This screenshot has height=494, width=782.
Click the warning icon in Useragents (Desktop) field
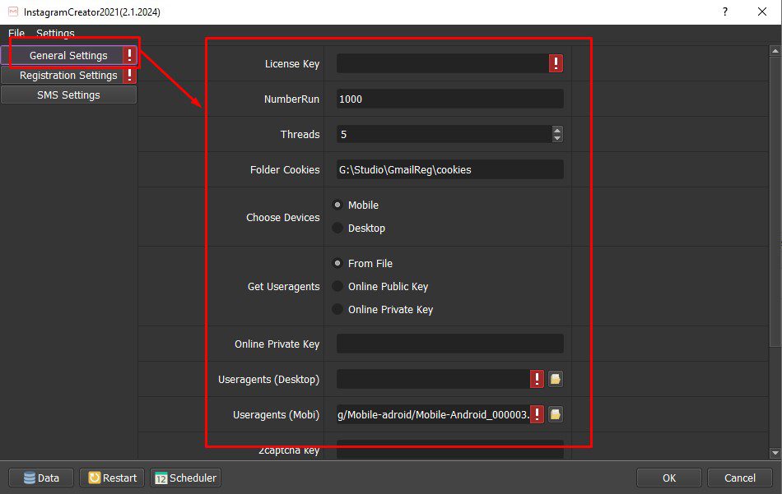tap(537, 379)
